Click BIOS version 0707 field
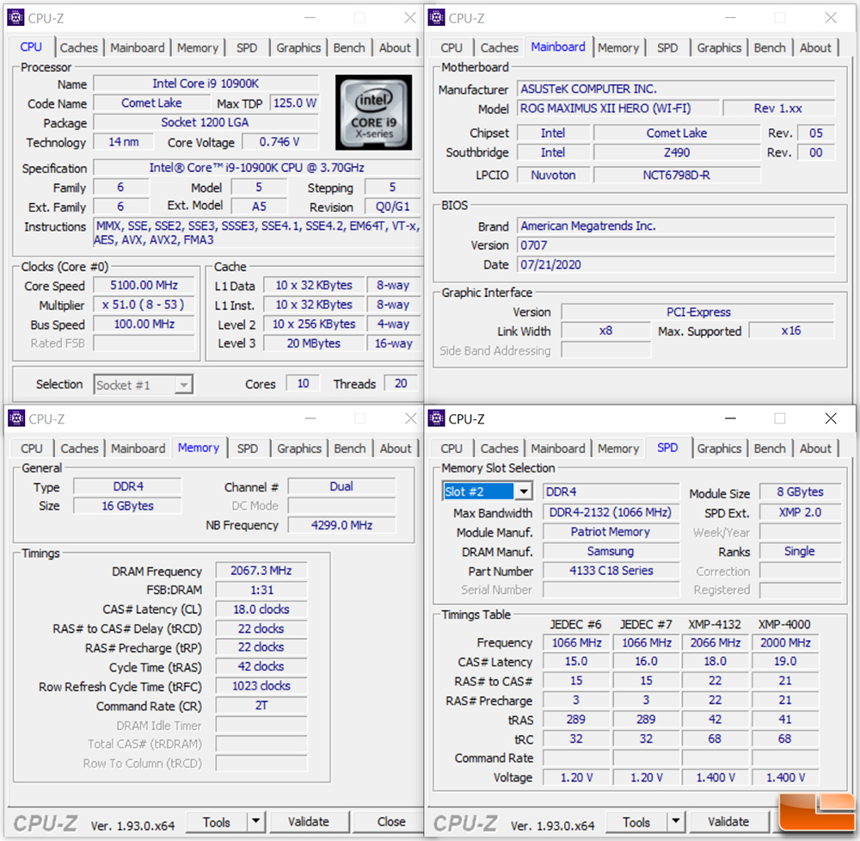860x841 pixels. [x=676, y=244]
